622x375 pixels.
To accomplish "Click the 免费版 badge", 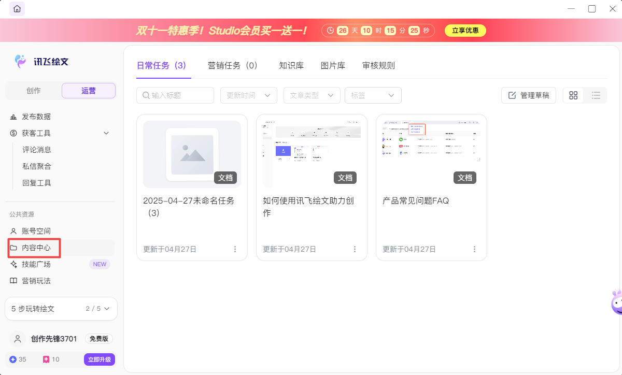I will pyautogui.click(x=98, y=339).
